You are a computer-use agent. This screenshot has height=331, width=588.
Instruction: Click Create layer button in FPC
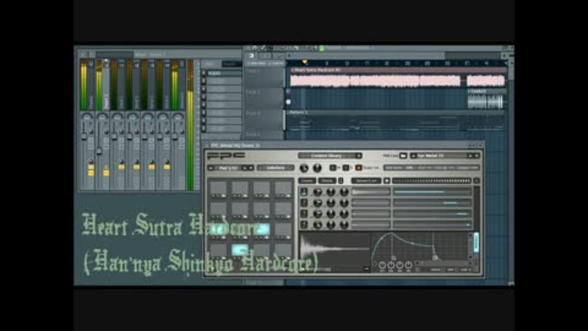point(307,181)
